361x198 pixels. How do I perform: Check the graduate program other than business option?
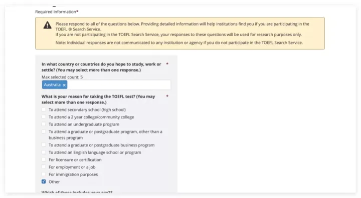(44, 131)
